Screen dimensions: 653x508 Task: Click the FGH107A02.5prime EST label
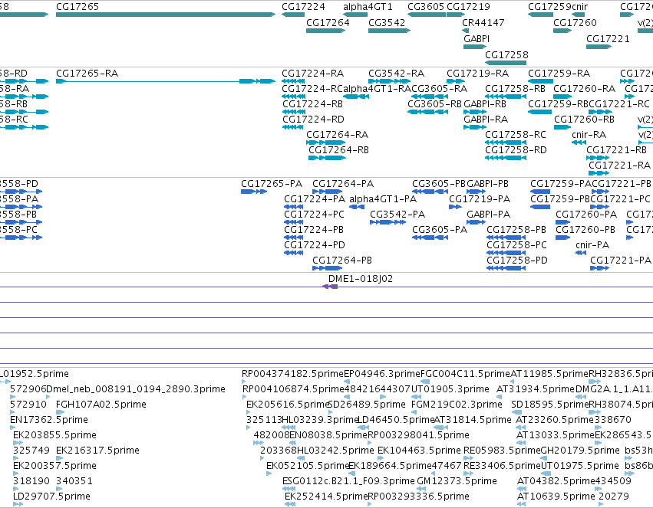pyautogui.click(x=101, y=405)
